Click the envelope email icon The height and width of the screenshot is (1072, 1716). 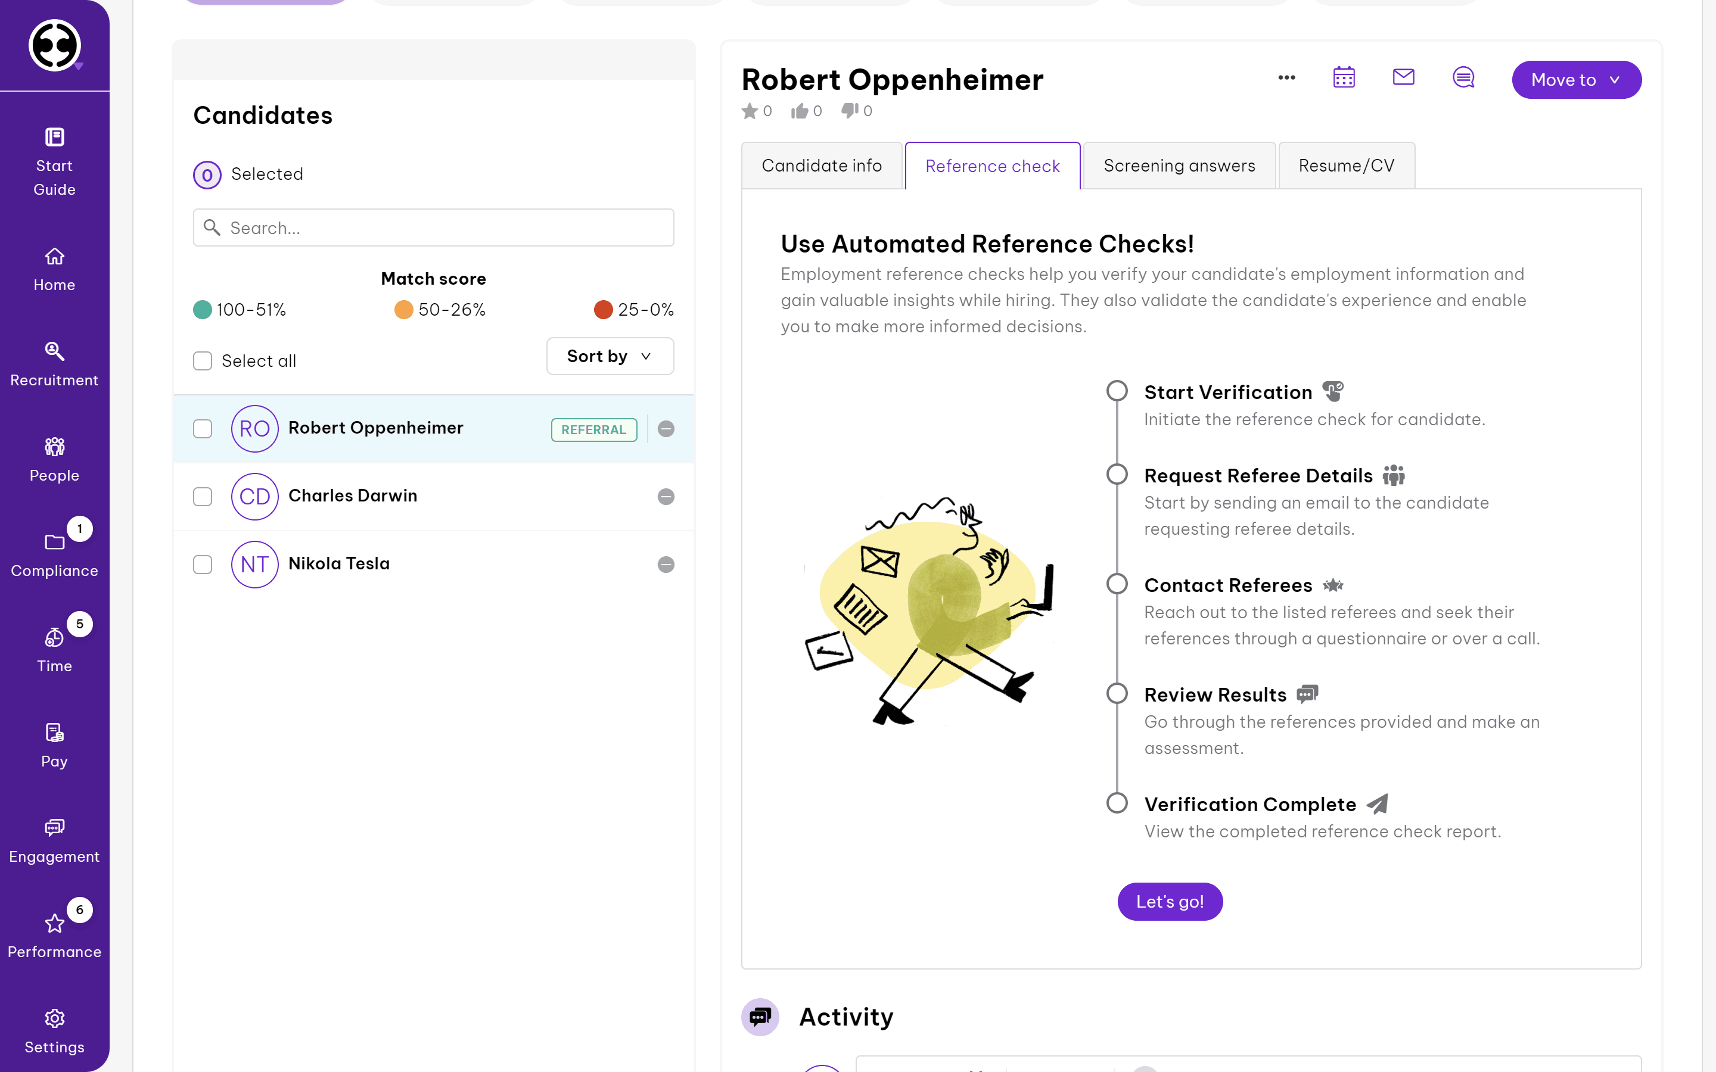1403,77
